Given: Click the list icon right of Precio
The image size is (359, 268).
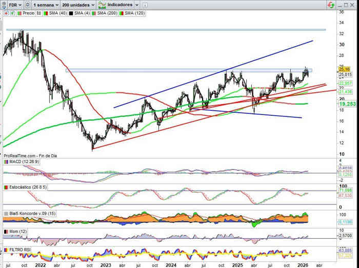Looking at the screenshot, I should pyautogui.click(x=39, y=14).
